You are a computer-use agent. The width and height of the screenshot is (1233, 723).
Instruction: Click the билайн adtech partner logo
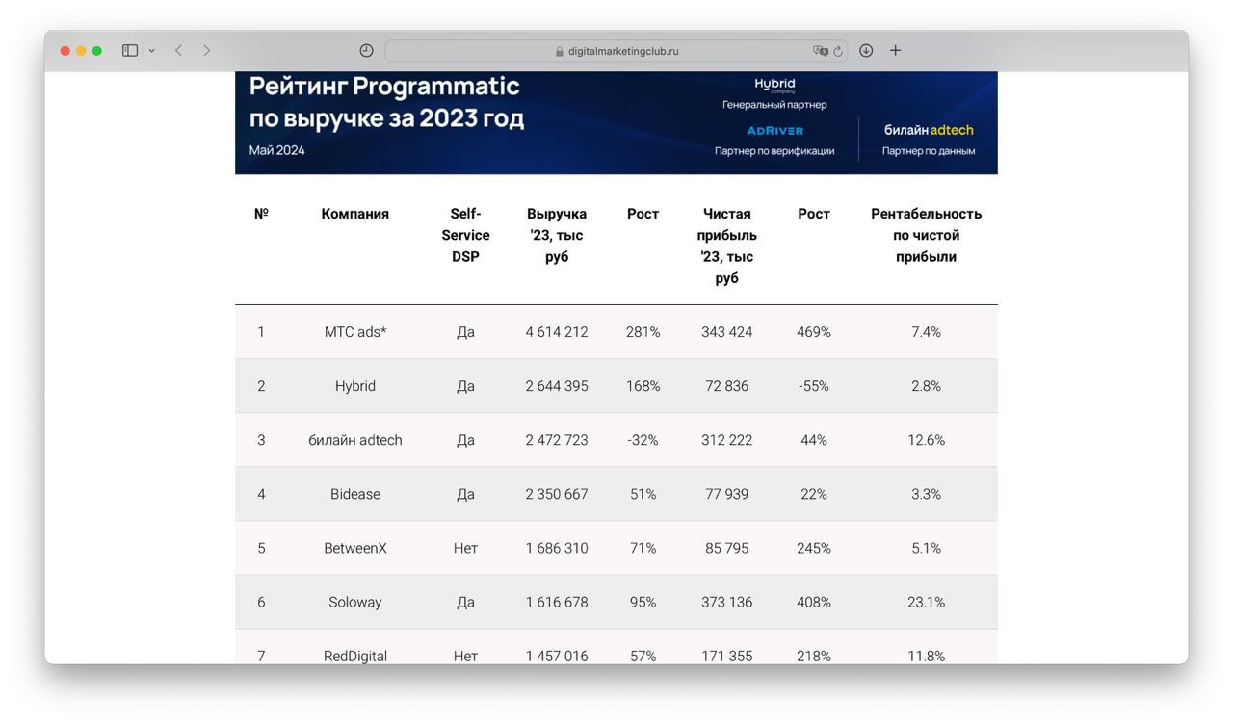(x=929, y=130)
